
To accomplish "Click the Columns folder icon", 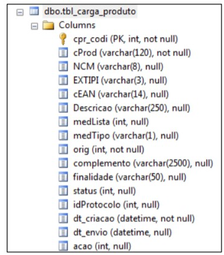I will (x=48, y=25).
